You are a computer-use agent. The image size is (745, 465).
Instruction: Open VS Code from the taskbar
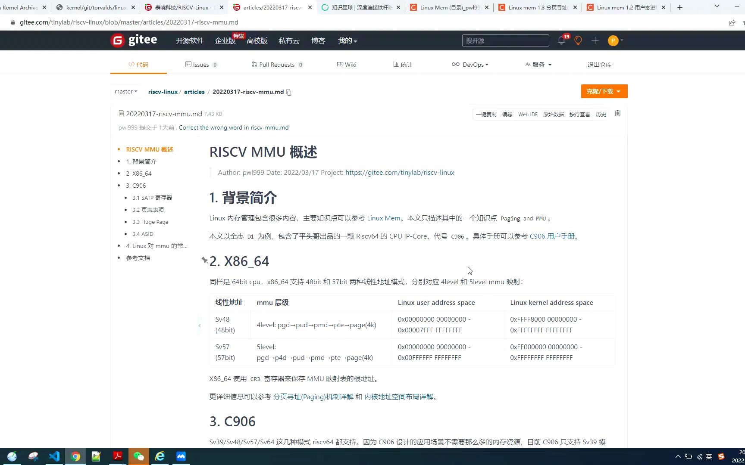(x=54, y=456)
